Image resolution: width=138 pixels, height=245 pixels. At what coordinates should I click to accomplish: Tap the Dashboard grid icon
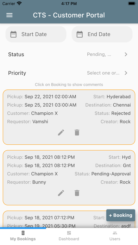pos(69,233)
